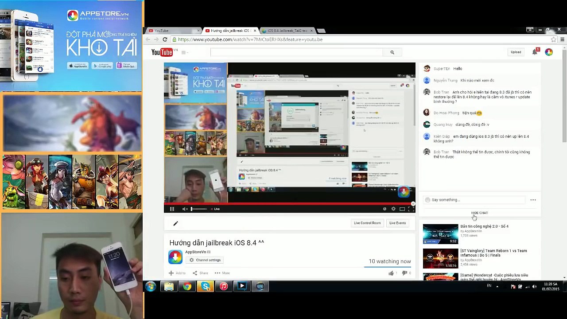Open the notifications bell
567x319 pixels.
pos(535,52)
